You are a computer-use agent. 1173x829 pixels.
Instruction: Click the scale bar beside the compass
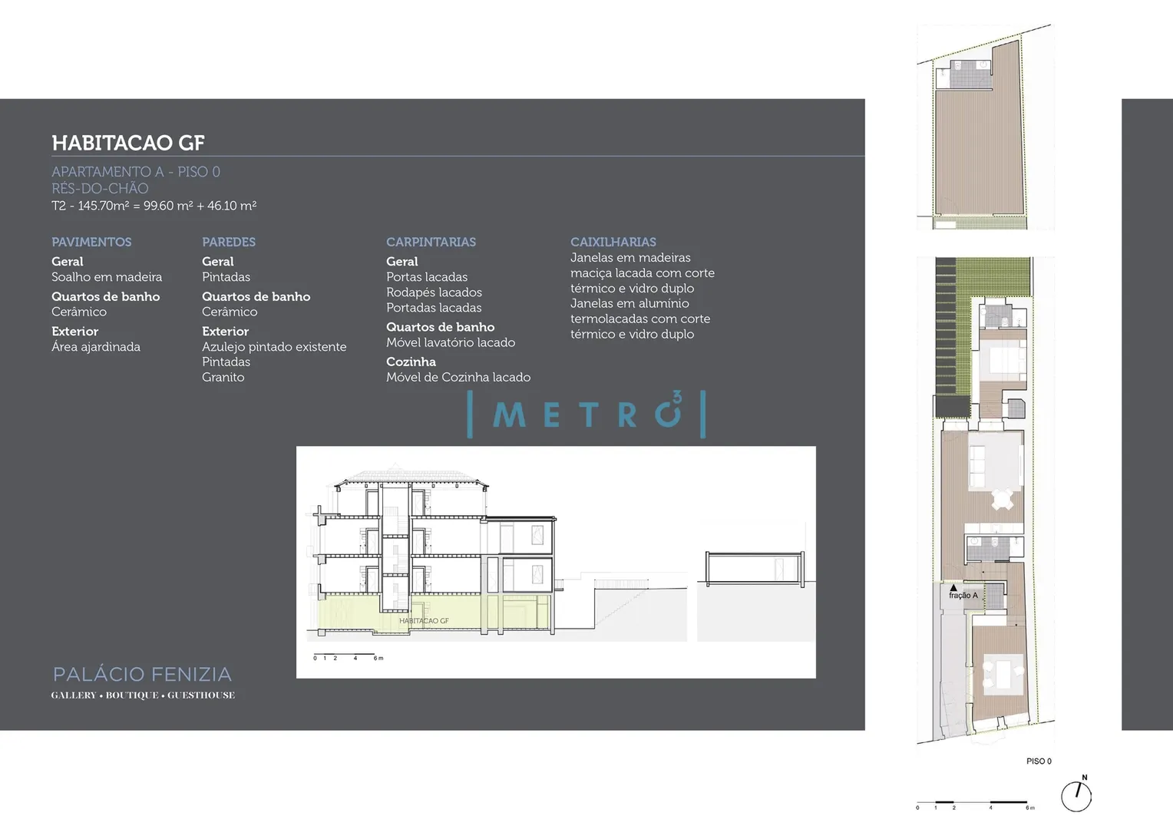click(975, 807)
